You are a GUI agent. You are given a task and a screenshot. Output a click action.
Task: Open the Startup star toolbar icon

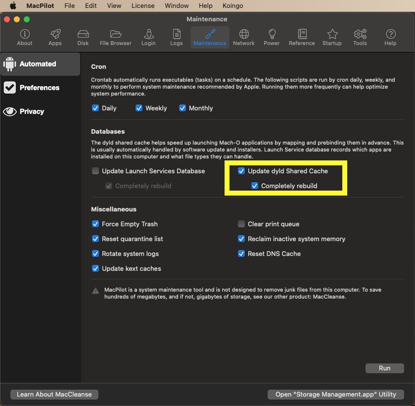point(332,37)
